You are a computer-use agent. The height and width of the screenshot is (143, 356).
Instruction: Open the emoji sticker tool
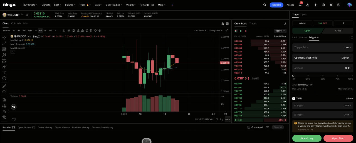pyautogui.click(x=4, y=78)
